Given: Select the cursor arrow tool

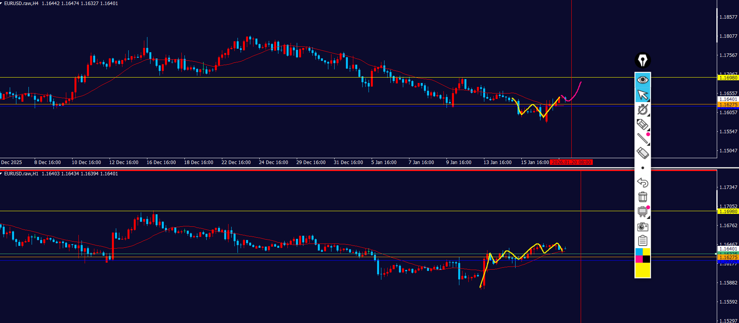Looking at the screenshot, I should click(642, 95).
